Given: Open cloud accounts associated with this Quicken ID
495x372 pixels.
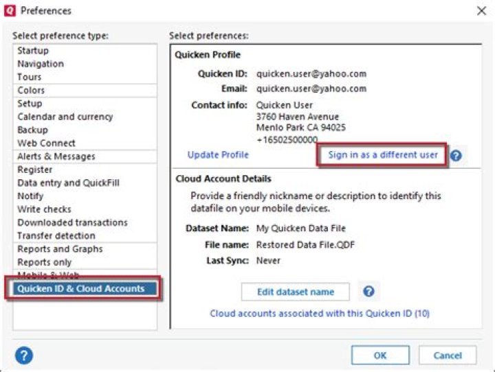Looking at the screenshot, I should coord(320,314).
